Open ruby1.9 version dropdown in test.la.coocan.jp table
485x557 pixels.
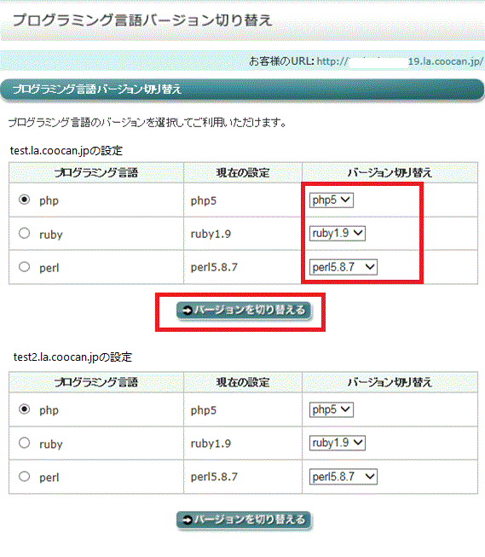[x=338, y=234]
